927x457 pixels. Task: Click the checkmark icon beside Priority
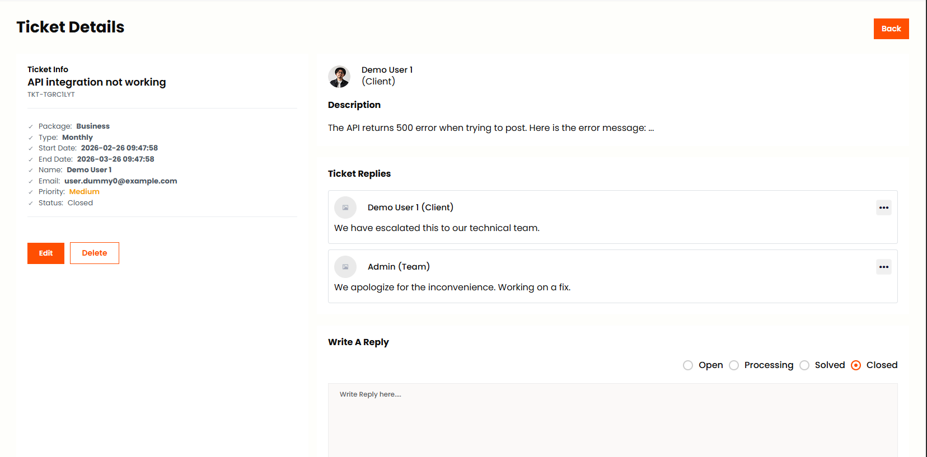point(31,192)
